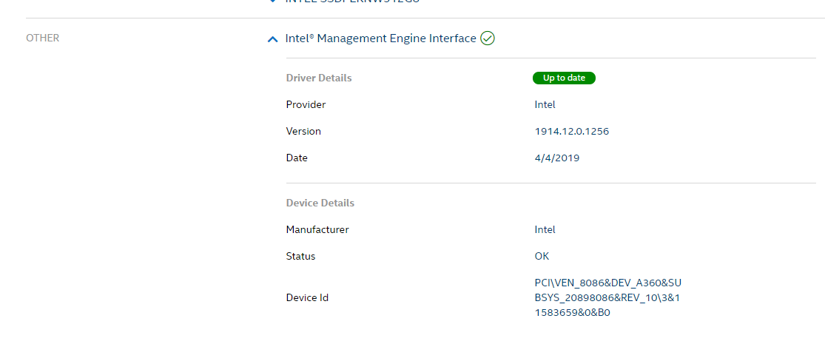Select the date 4/4/2019

click(x=557, y=158)
